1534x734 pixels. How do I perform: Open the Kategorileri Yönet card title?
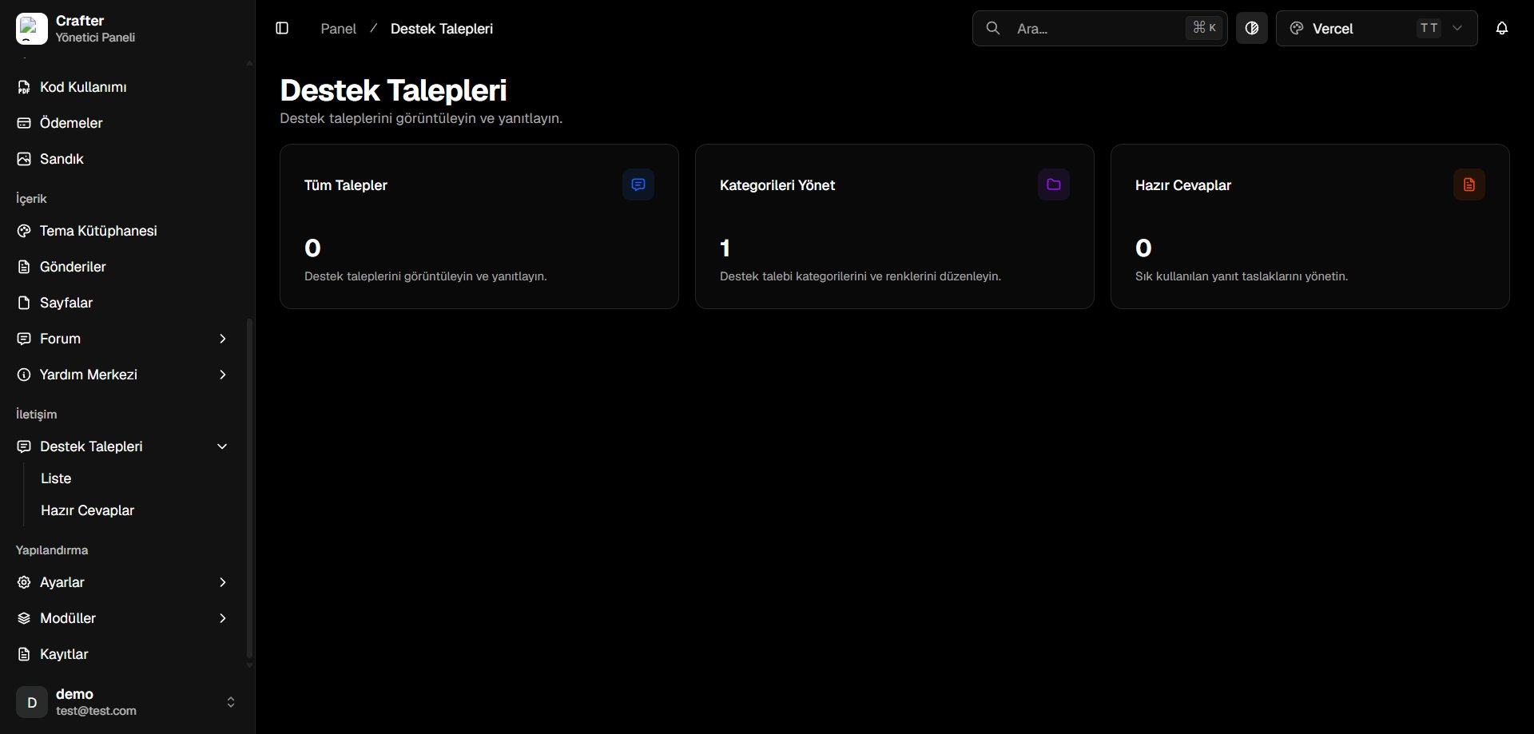coord(777,185)
